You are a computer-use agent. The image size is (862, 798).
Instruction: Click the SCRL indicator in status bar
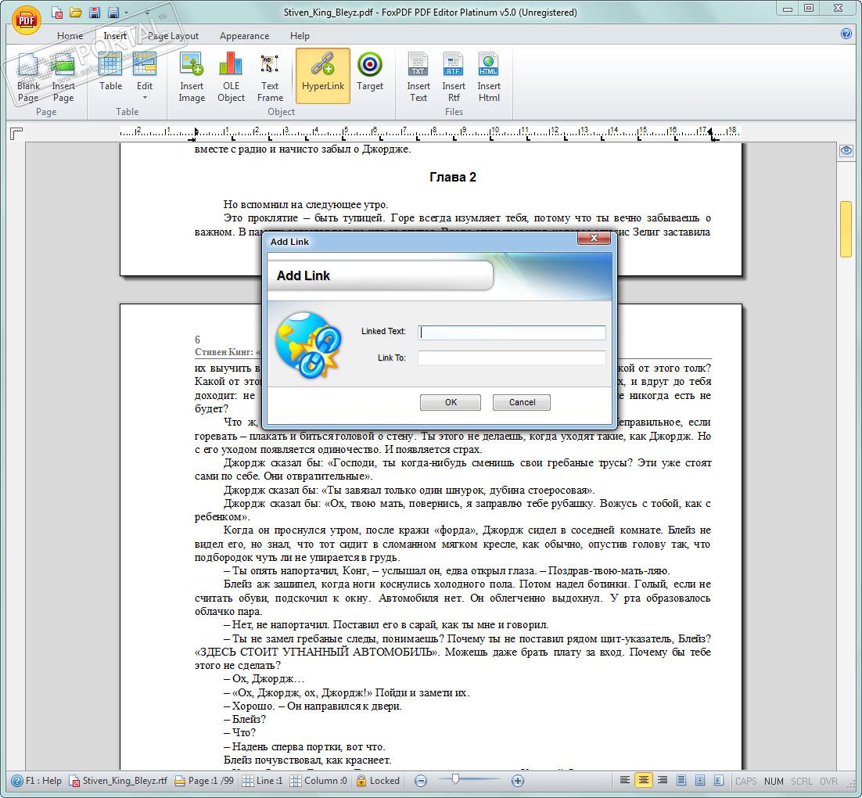(x=802, y=781)
